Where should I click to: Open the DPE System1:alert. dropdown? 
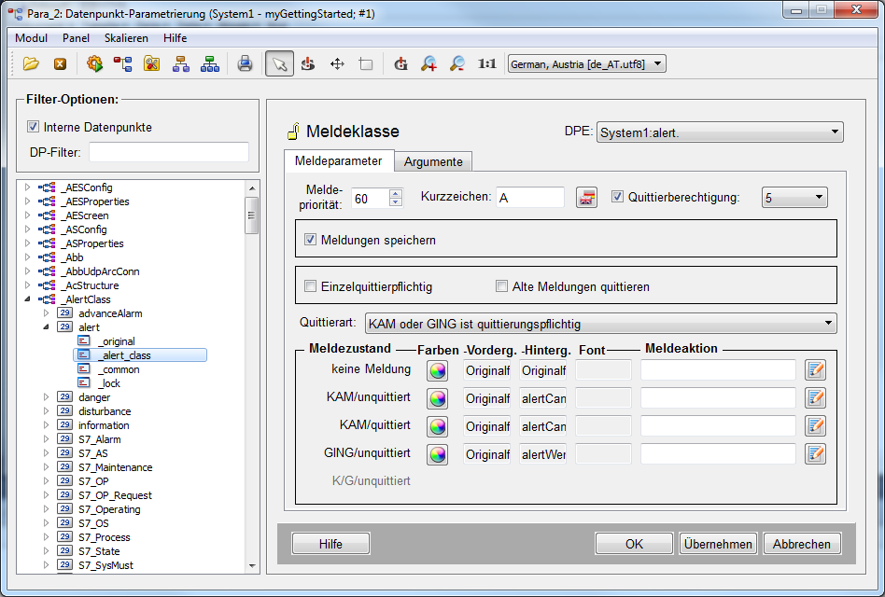click(720, 132)
